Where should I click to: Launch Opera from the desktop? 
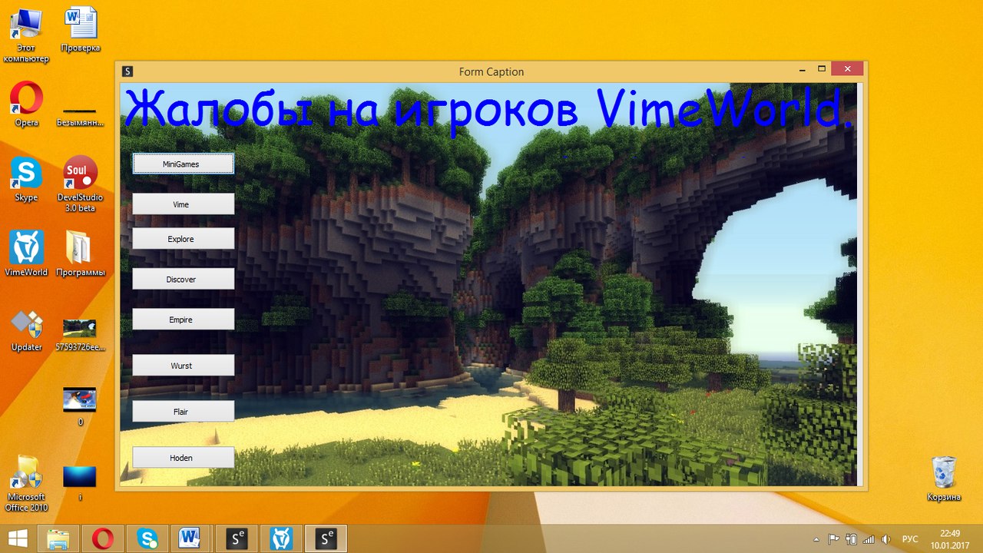[26, 105]
